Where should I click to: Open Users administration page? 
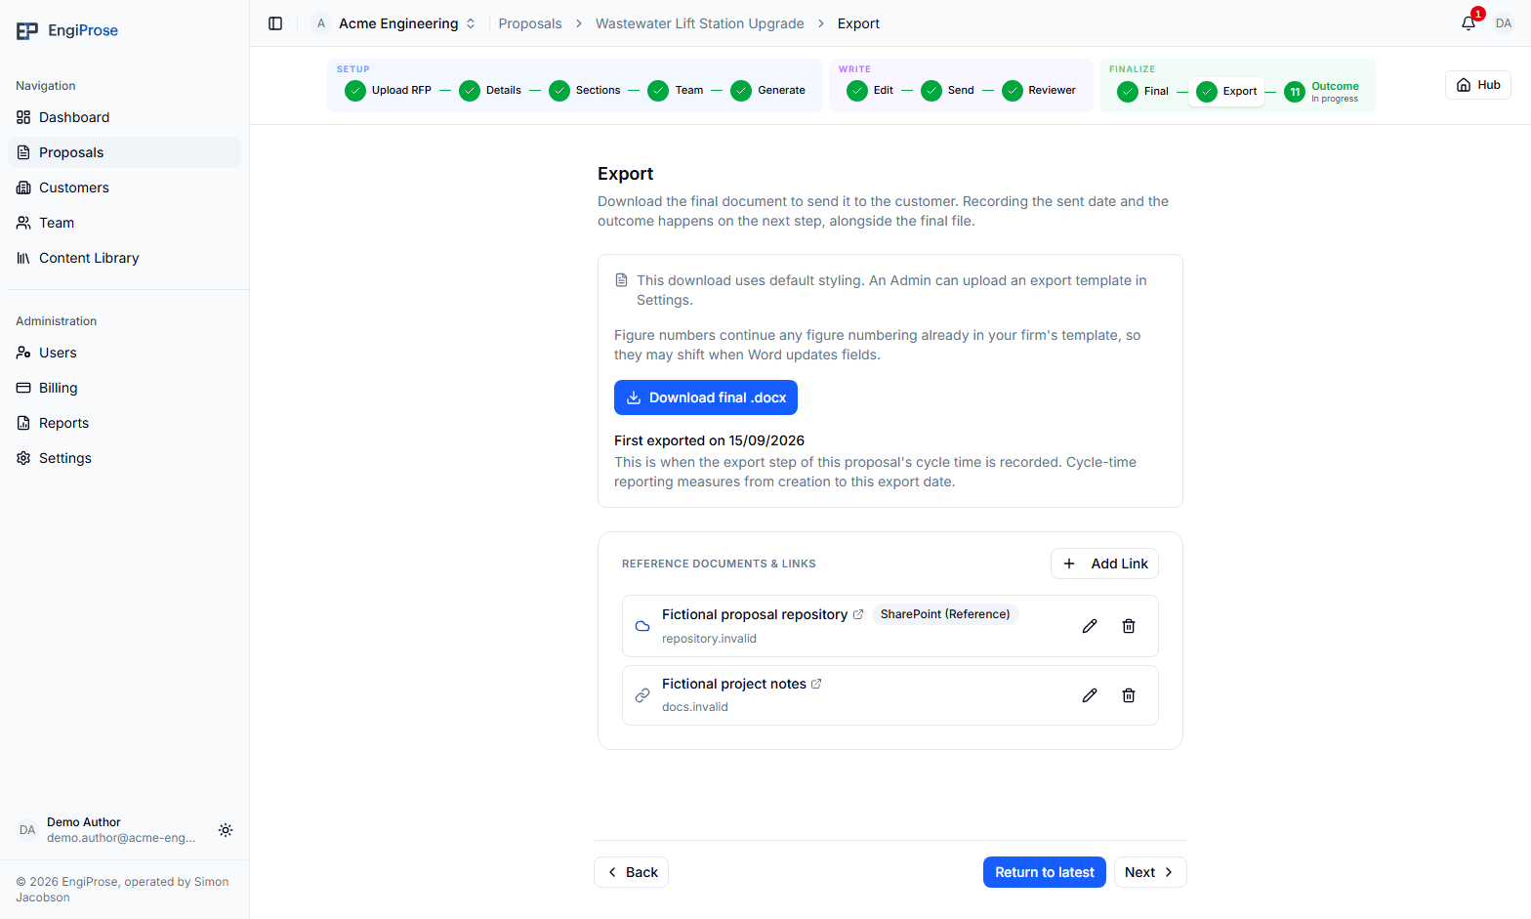coord(124,353)
